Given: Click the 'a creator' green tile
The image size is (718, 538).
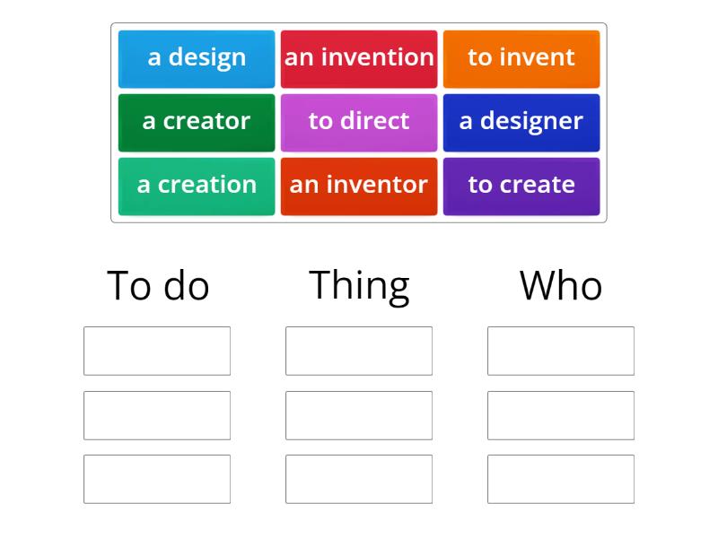Looking at the screenshot, I should [197, 122].
